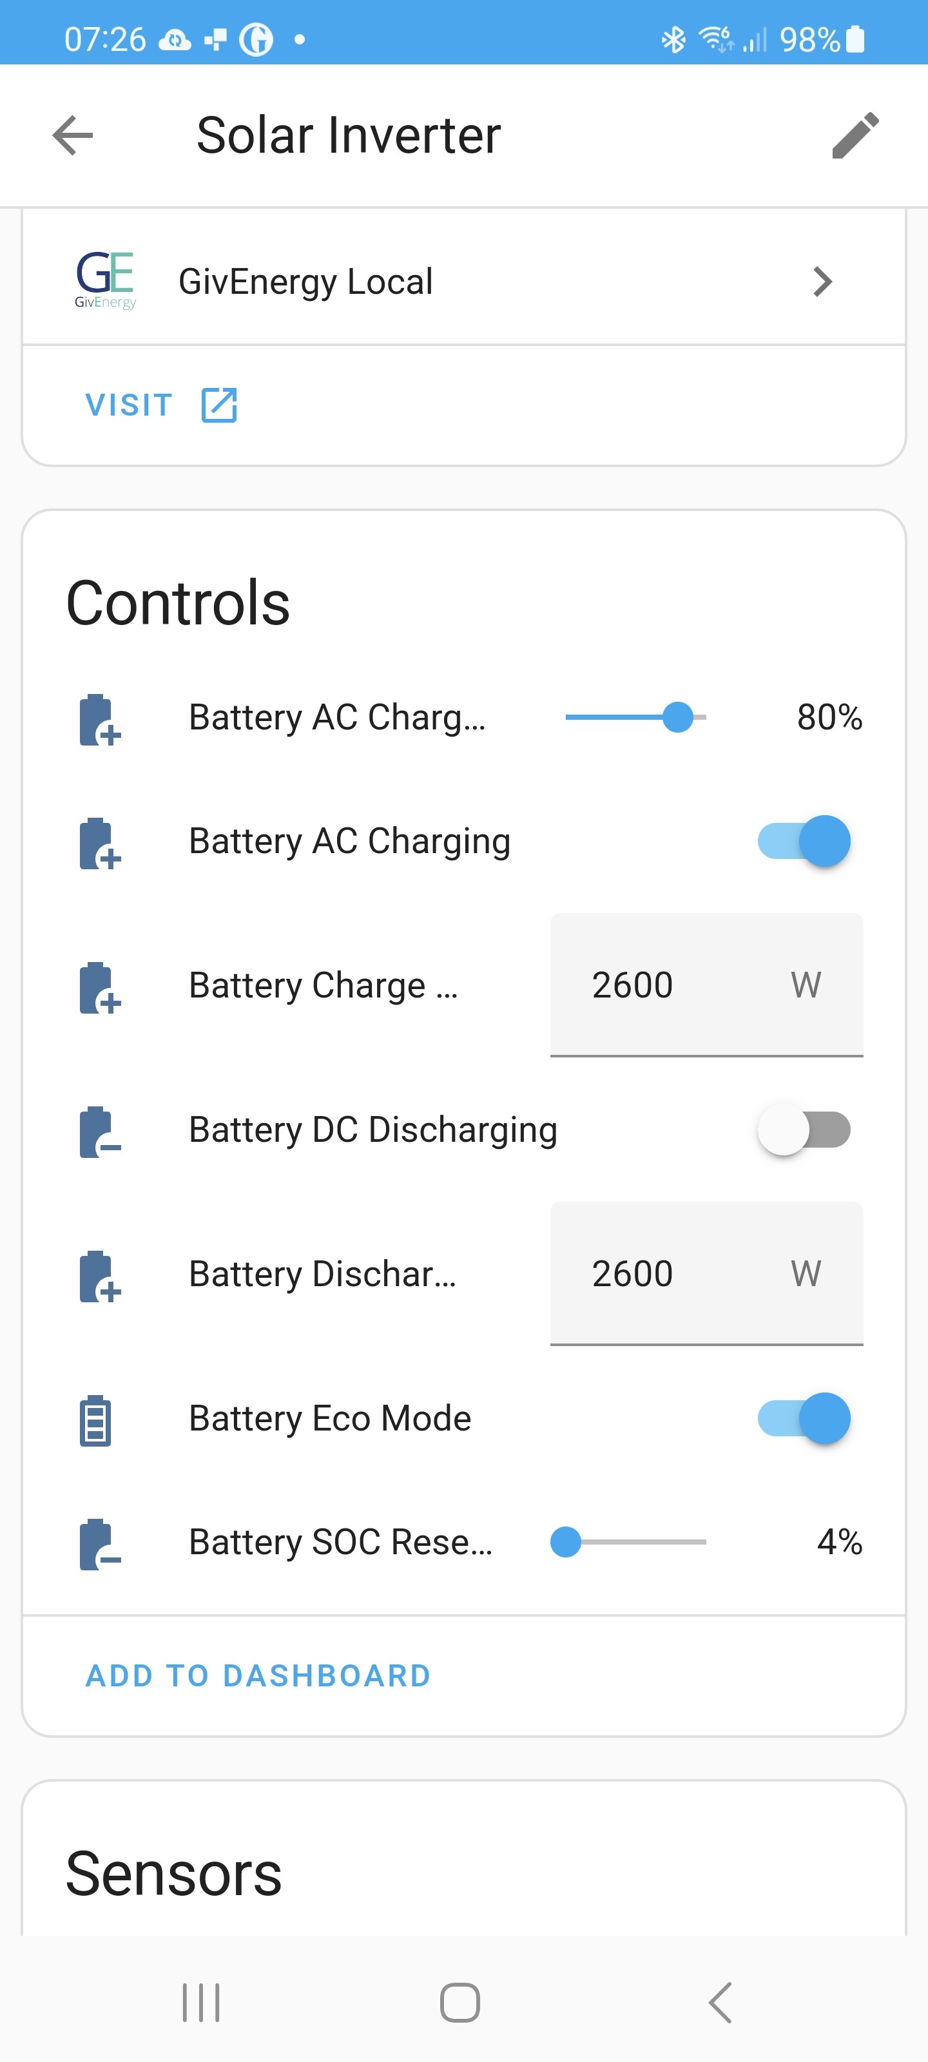Tap the GivEnergy logo icon
Viewport: 928px width, 2062px height.
(x=106, y=280)
